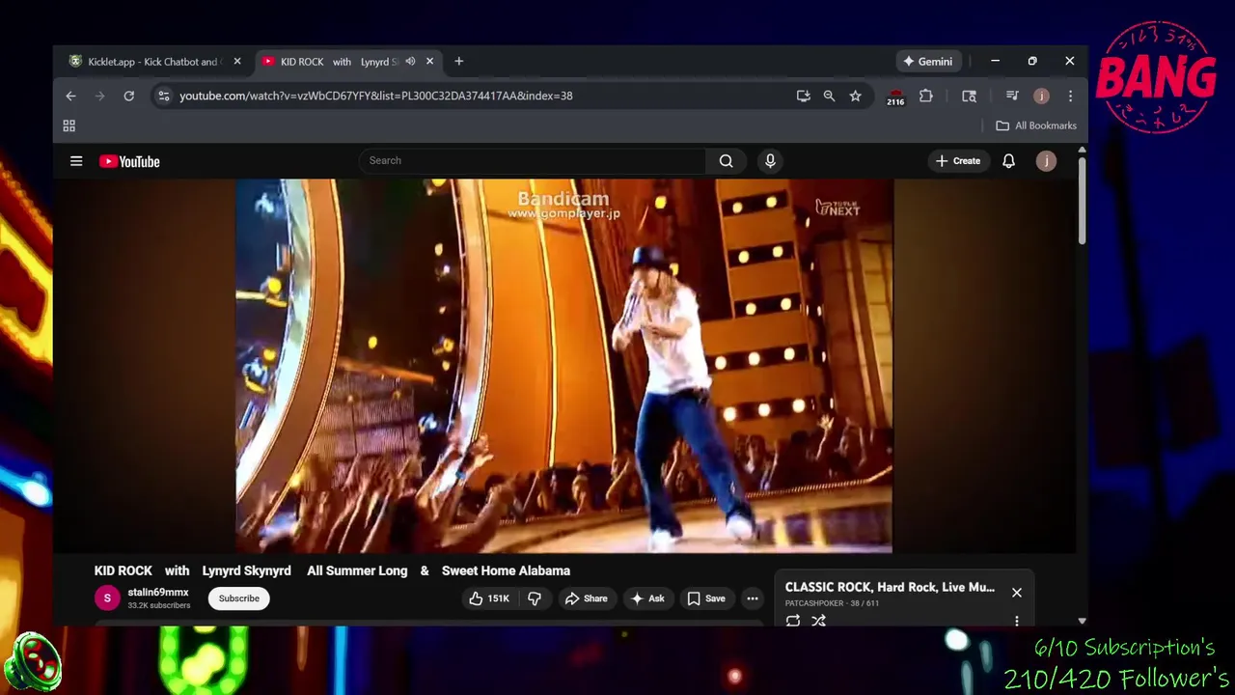The width and height of the screenshot is (1235, 695).
Task: Open the CLASSIC ROCK playlist title
Action: pyautogui.click(x=890, y=587)
